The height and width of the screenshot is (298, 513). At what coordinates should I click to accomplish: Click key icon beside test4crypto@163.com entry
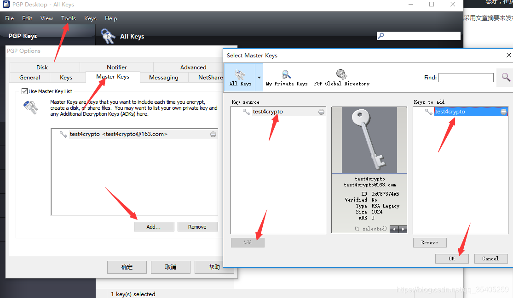click(x=63, y=134)
